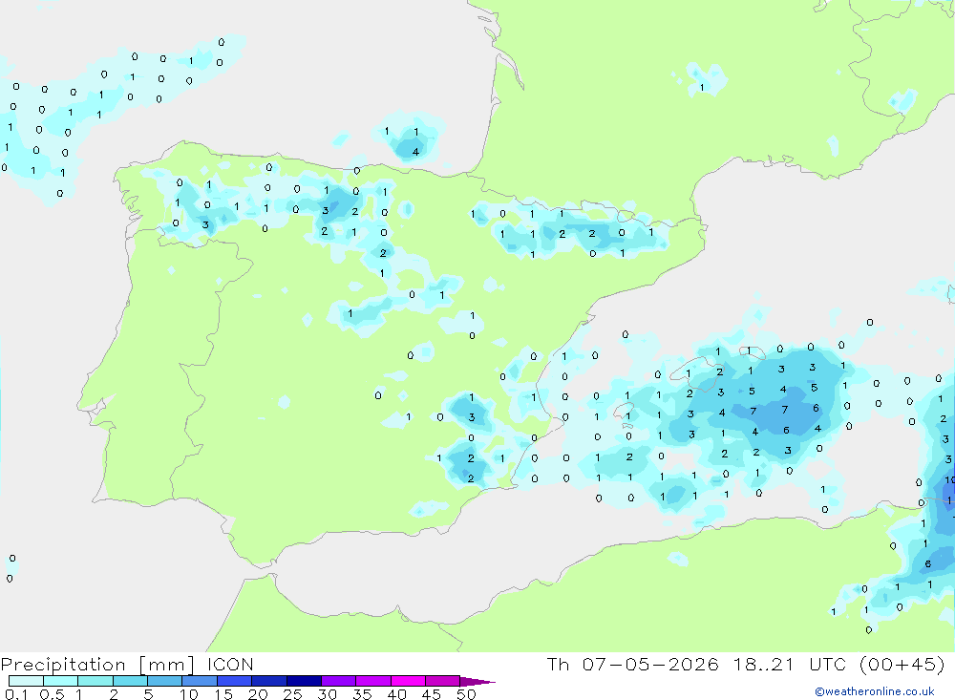Pick the 1–2 mm legend swatch
The image size is (955, 700).
(x=95, y=681)
